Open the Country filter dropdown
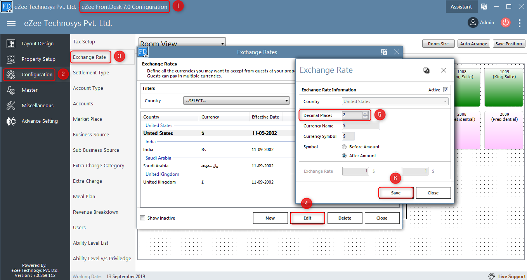This screenshot has height=280, width=527. click(x=237, y=101)
